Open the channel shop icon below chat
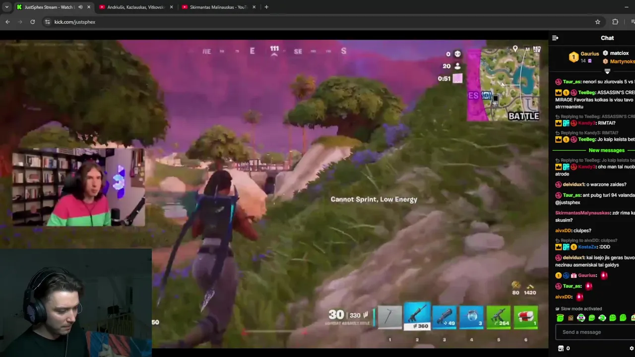The width and height of the screenshot is (635, 357). click(561, 349)
